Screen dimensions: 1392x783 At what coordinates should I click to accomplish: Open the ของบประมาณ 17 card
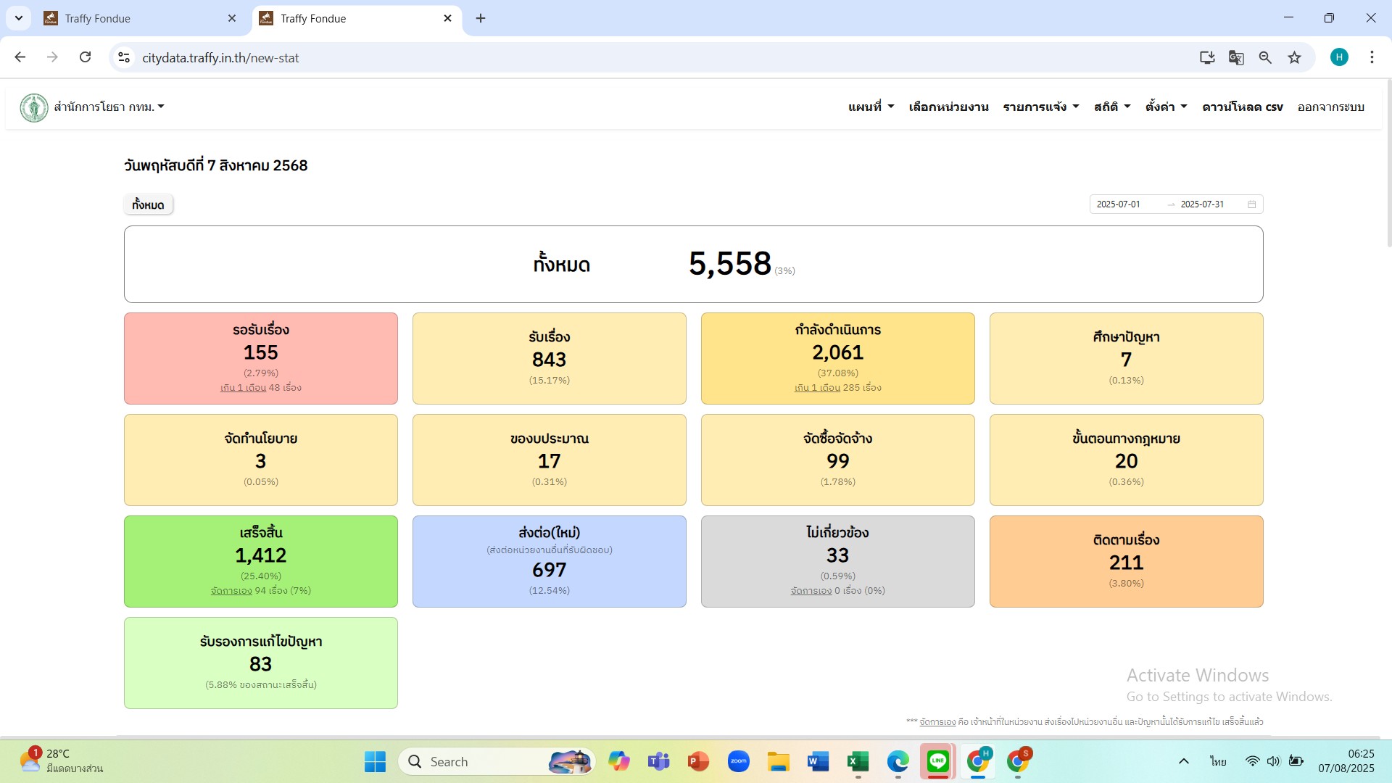tap(550, 460)
